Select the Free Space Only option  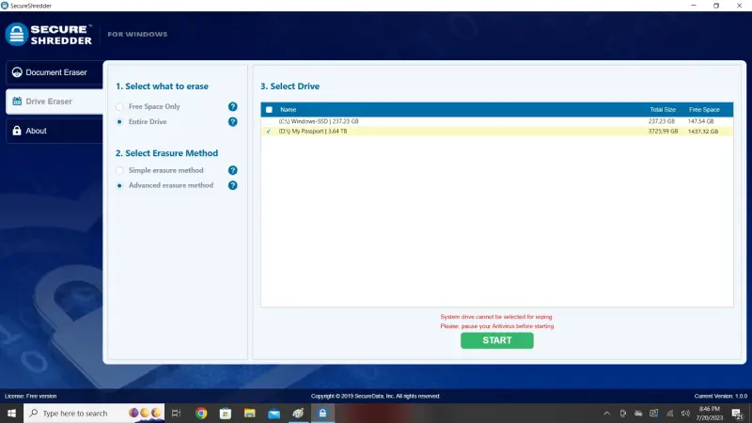pyautogui.click(x=119, y=106)
